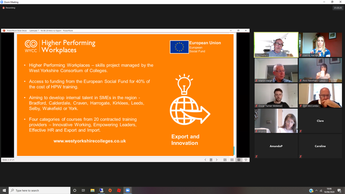Select Don McCombe video tile

pos(320,95)
